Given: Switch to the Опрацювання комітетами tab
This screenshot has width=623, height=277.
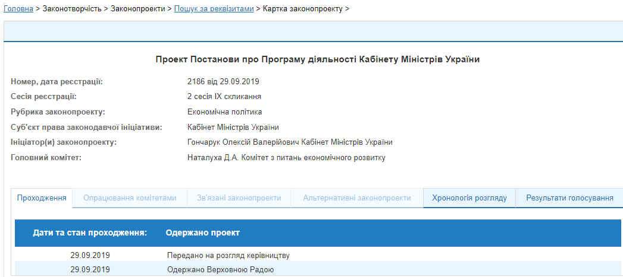Looking at the screenshot, I should [130, 198].
